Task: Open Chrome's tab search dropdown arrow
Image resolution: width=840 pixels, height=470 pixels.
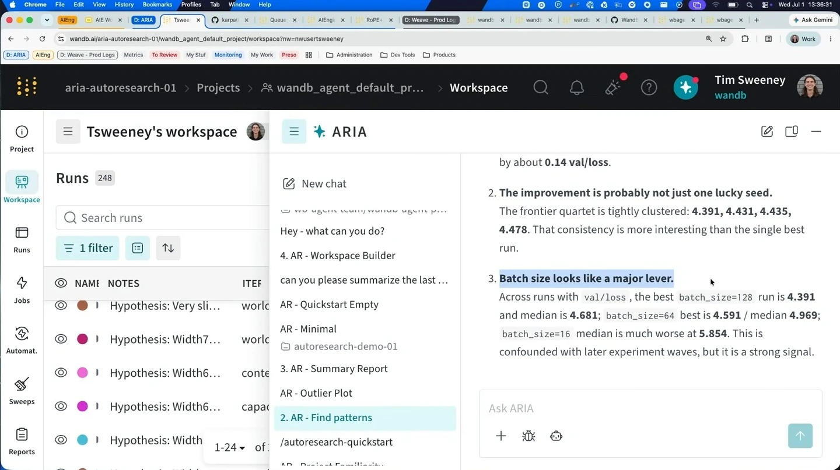Action: pyautogui.click(x=47, y=20)
